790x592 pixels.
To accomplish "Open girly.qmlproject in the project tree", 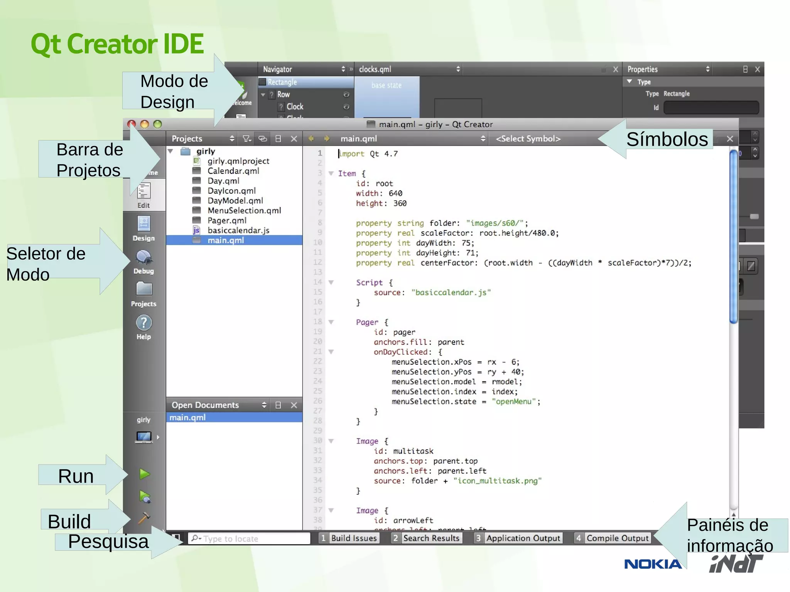I will (x=238, y=161).
